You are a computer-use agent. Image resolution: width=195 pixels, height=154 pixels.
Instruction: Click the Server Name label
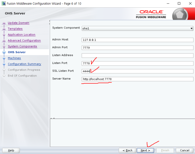tap(61, 79)
